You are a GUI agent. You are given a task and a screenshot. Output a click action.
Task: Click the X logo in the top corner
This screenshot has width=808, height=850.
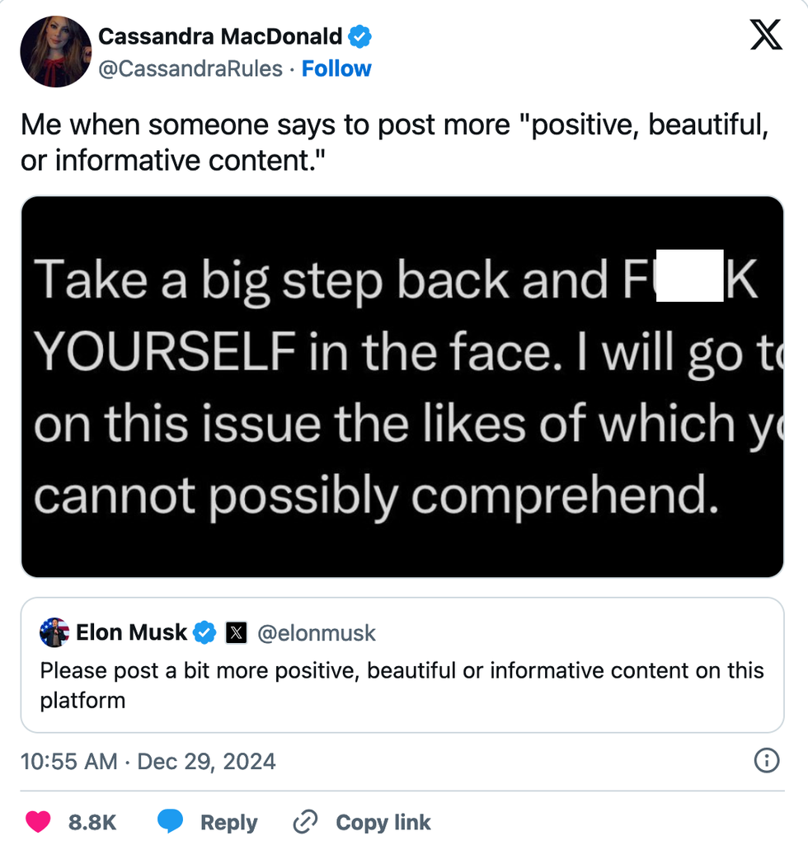(x=765, y=35)
